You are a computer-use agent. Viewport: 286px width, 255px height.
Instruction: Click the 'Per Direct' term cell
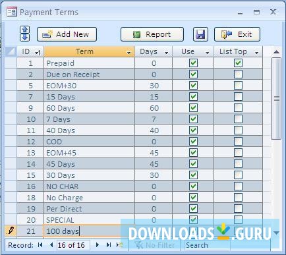[x=89, y=209]
